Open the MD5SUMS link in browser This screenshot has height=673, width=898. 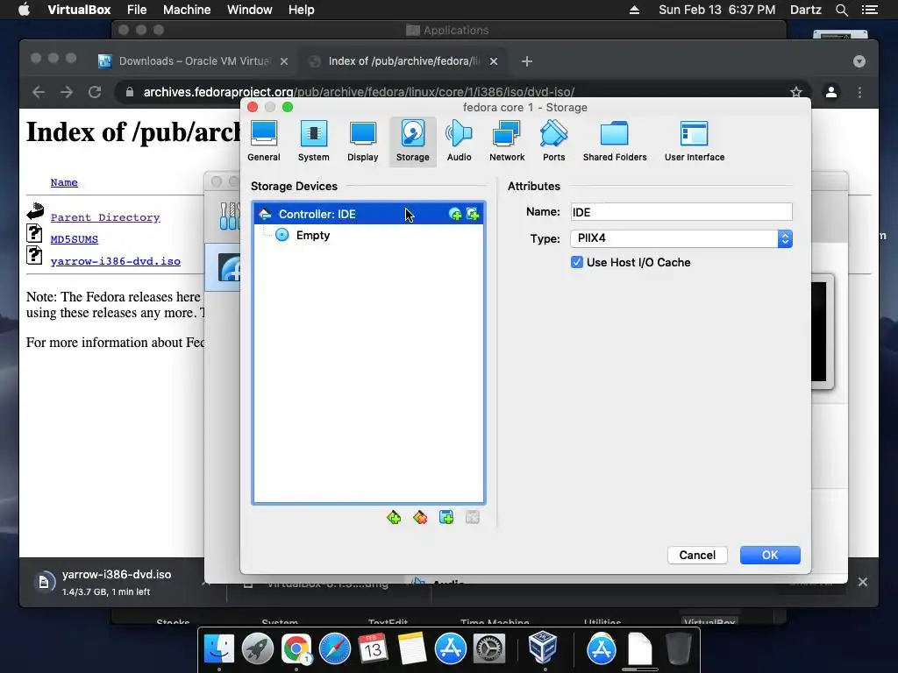(x=74, y=239)
